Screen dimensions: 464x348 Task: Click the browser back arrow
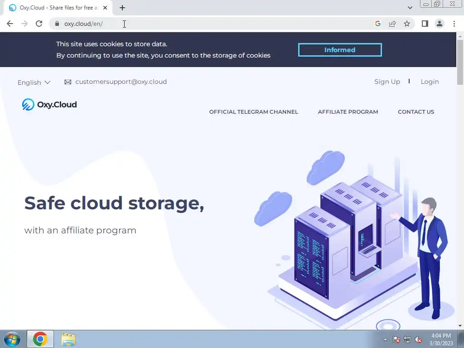(10, 24)
